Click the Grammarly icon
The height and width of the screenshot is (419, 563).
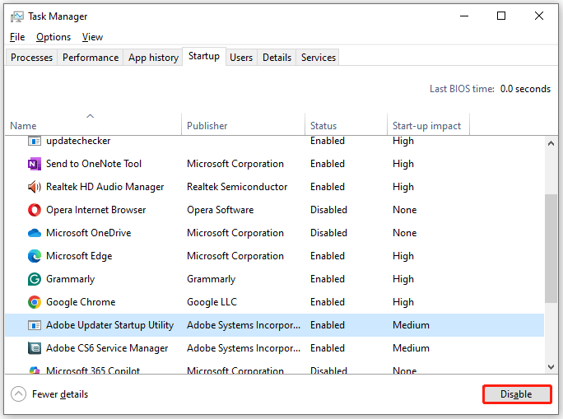pyautogui.click(x=35, y=279)
